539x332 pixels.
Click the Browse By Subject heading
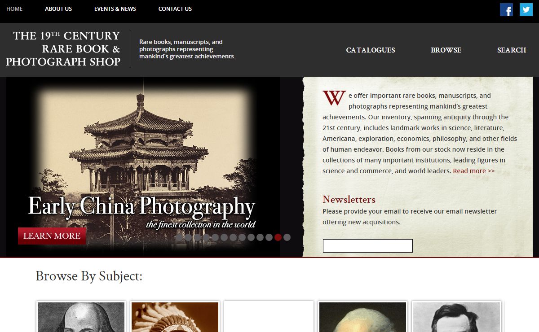tap(89, 276)
